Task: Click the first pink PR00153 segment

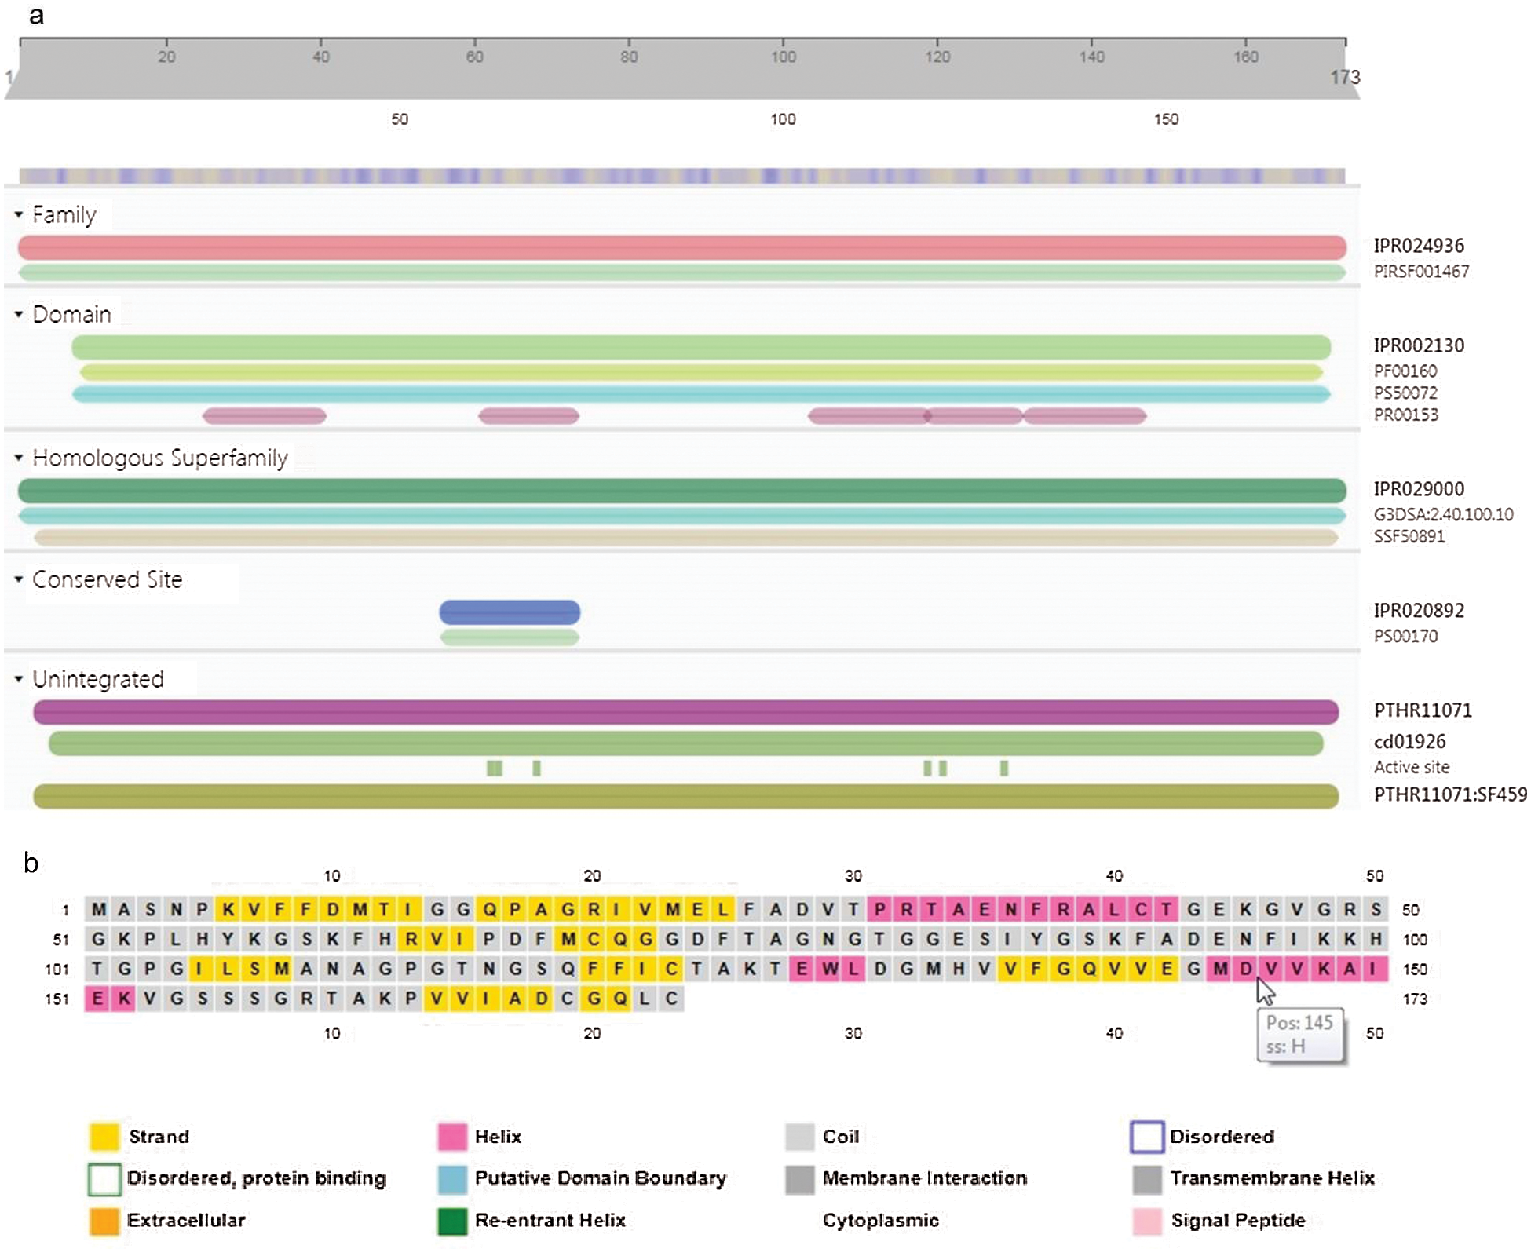Action: coord(264,416)
